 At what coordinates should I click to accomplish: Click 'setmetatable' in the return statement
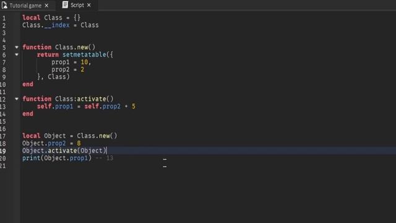point(84,55)
